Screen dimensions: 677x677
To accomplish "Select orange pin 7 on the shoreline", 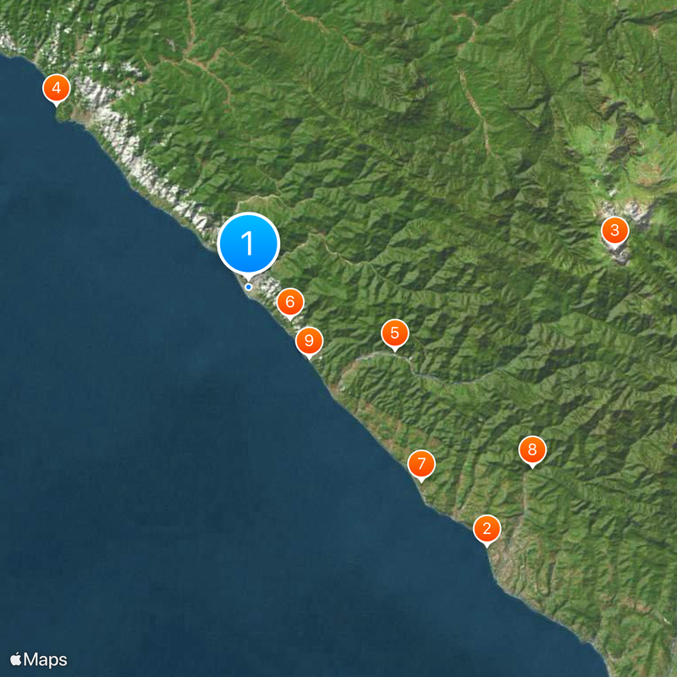I will [421, 465].
